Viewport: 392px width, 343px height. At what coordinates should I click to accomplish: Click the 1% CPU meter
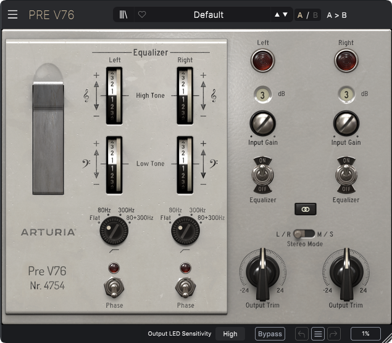[365, 334]
